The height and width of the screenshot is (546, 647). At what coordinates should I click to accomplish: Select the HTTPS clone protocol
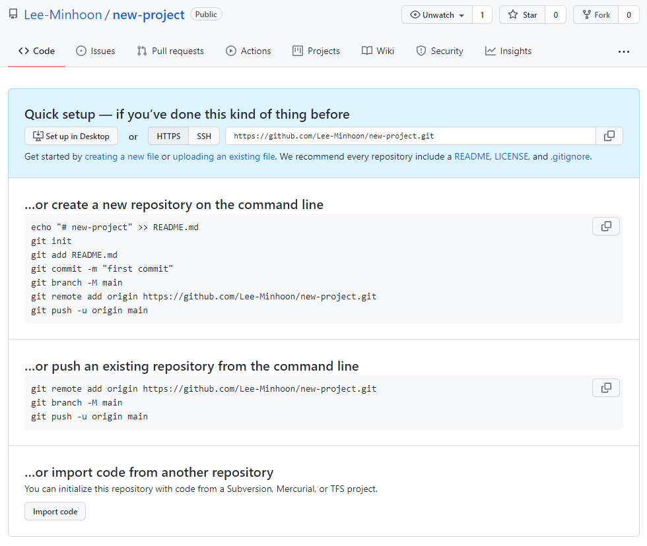[168, 136]
